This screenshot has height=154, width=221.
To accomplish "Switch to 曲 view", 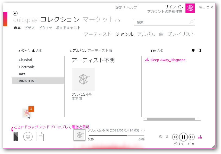I will 161,34.
